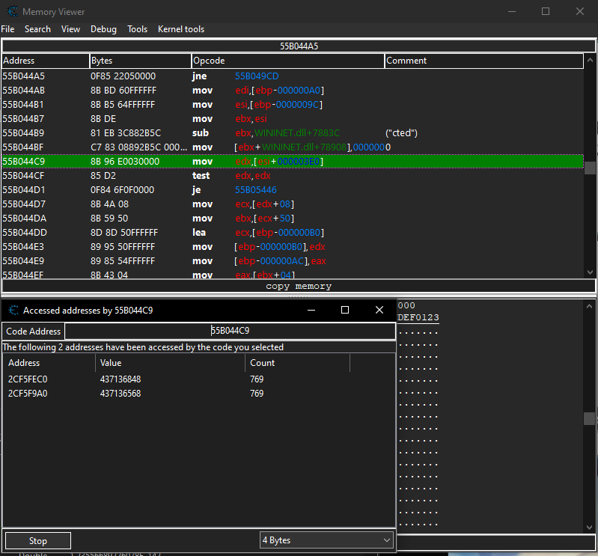Image resolution: width=598 pixels, height=556 pixels.
Task: Click the copy memory info bar
Action: 299,286
